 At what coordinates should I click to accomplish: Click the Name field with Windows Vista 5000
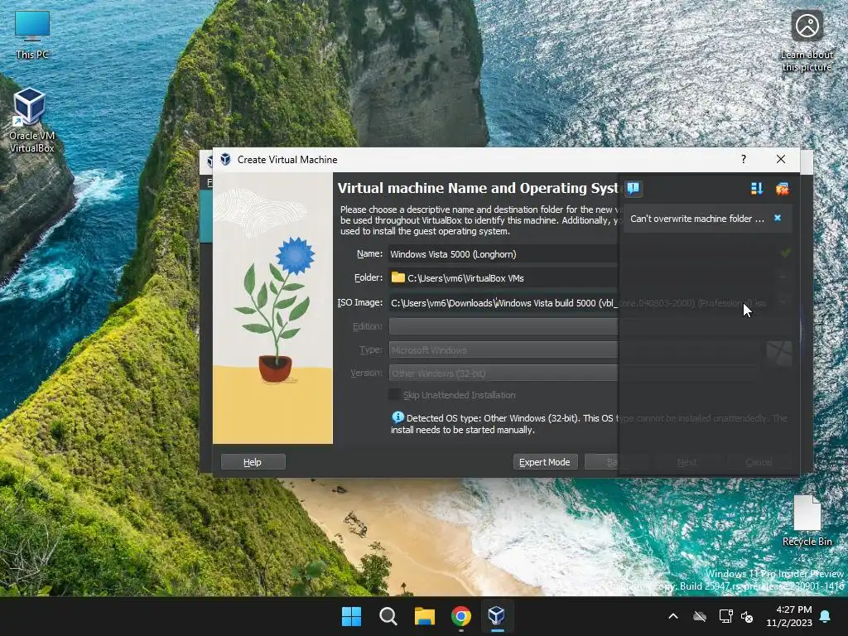click(x=503, y=254)
